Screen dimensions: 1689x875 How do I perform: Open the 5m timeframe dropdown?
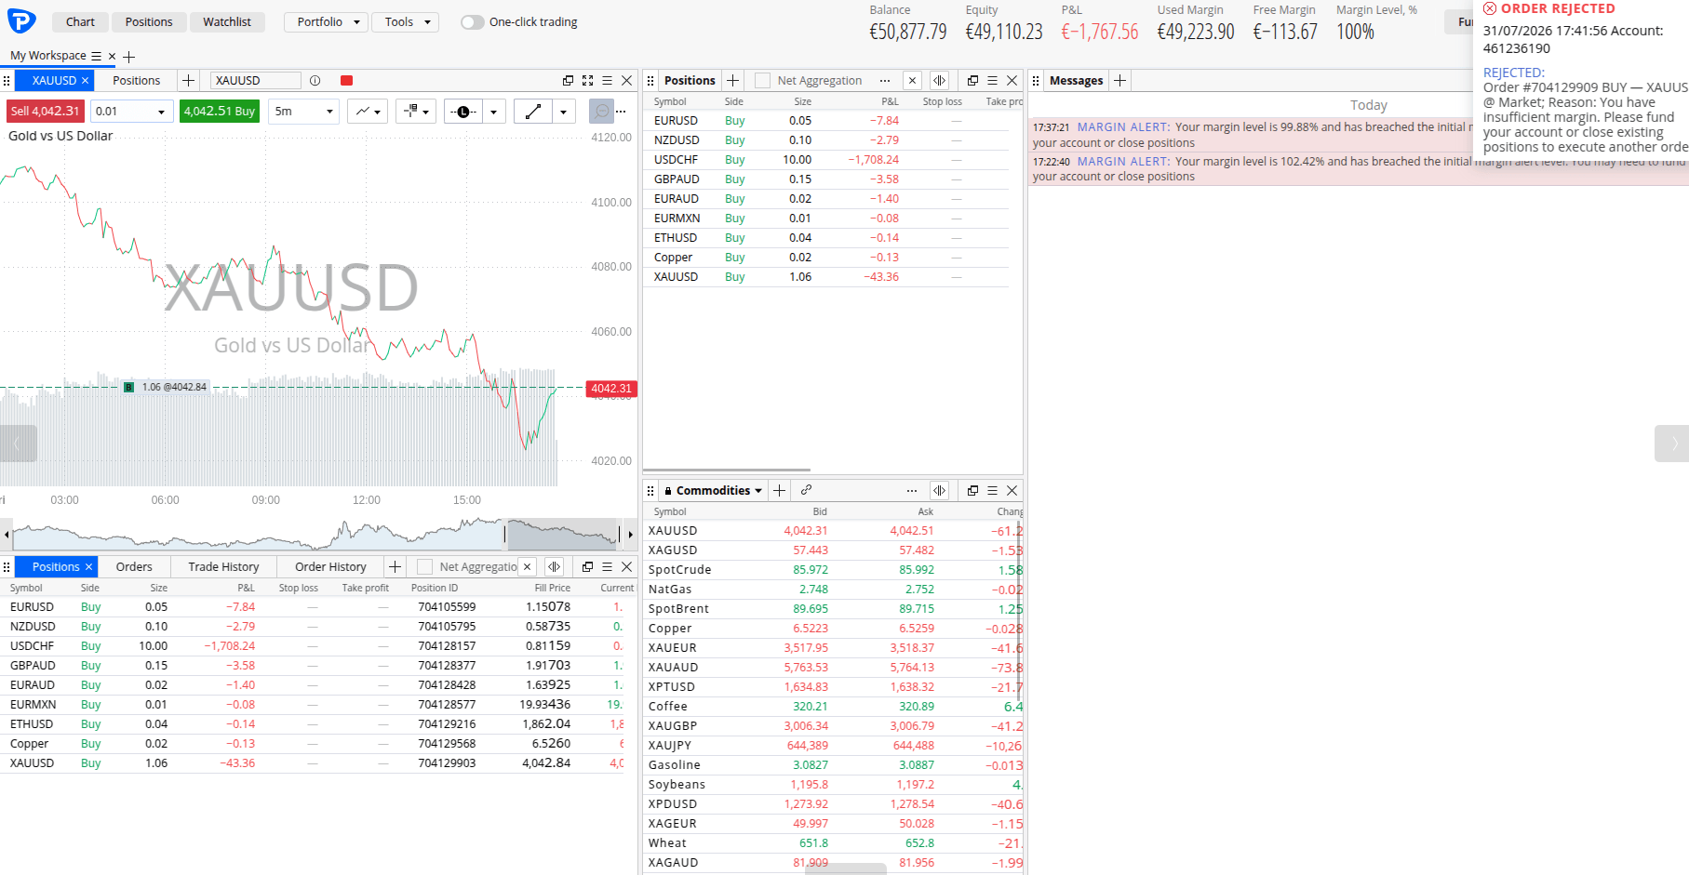tap(303, 112)
